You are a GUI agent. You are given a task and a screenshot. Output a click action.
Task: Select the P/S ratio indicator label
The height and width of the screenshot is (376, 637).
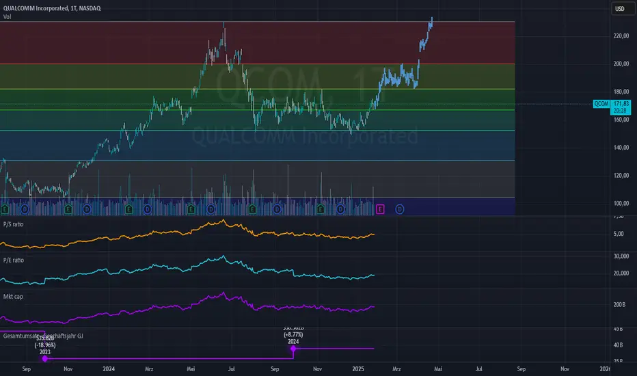pyautogui.click(x=14, y=224)
